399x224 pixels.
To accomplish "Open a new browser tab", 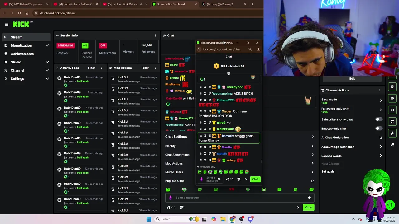I will click(252, 4).
